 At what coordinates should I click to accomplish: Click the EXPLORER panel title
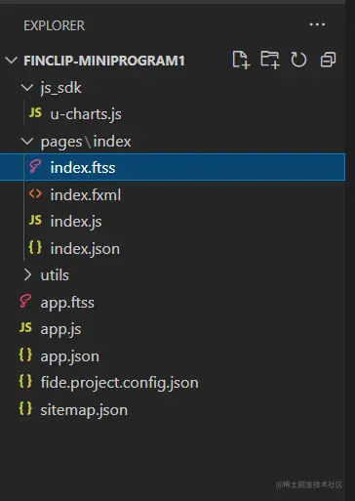coord(54,25)
